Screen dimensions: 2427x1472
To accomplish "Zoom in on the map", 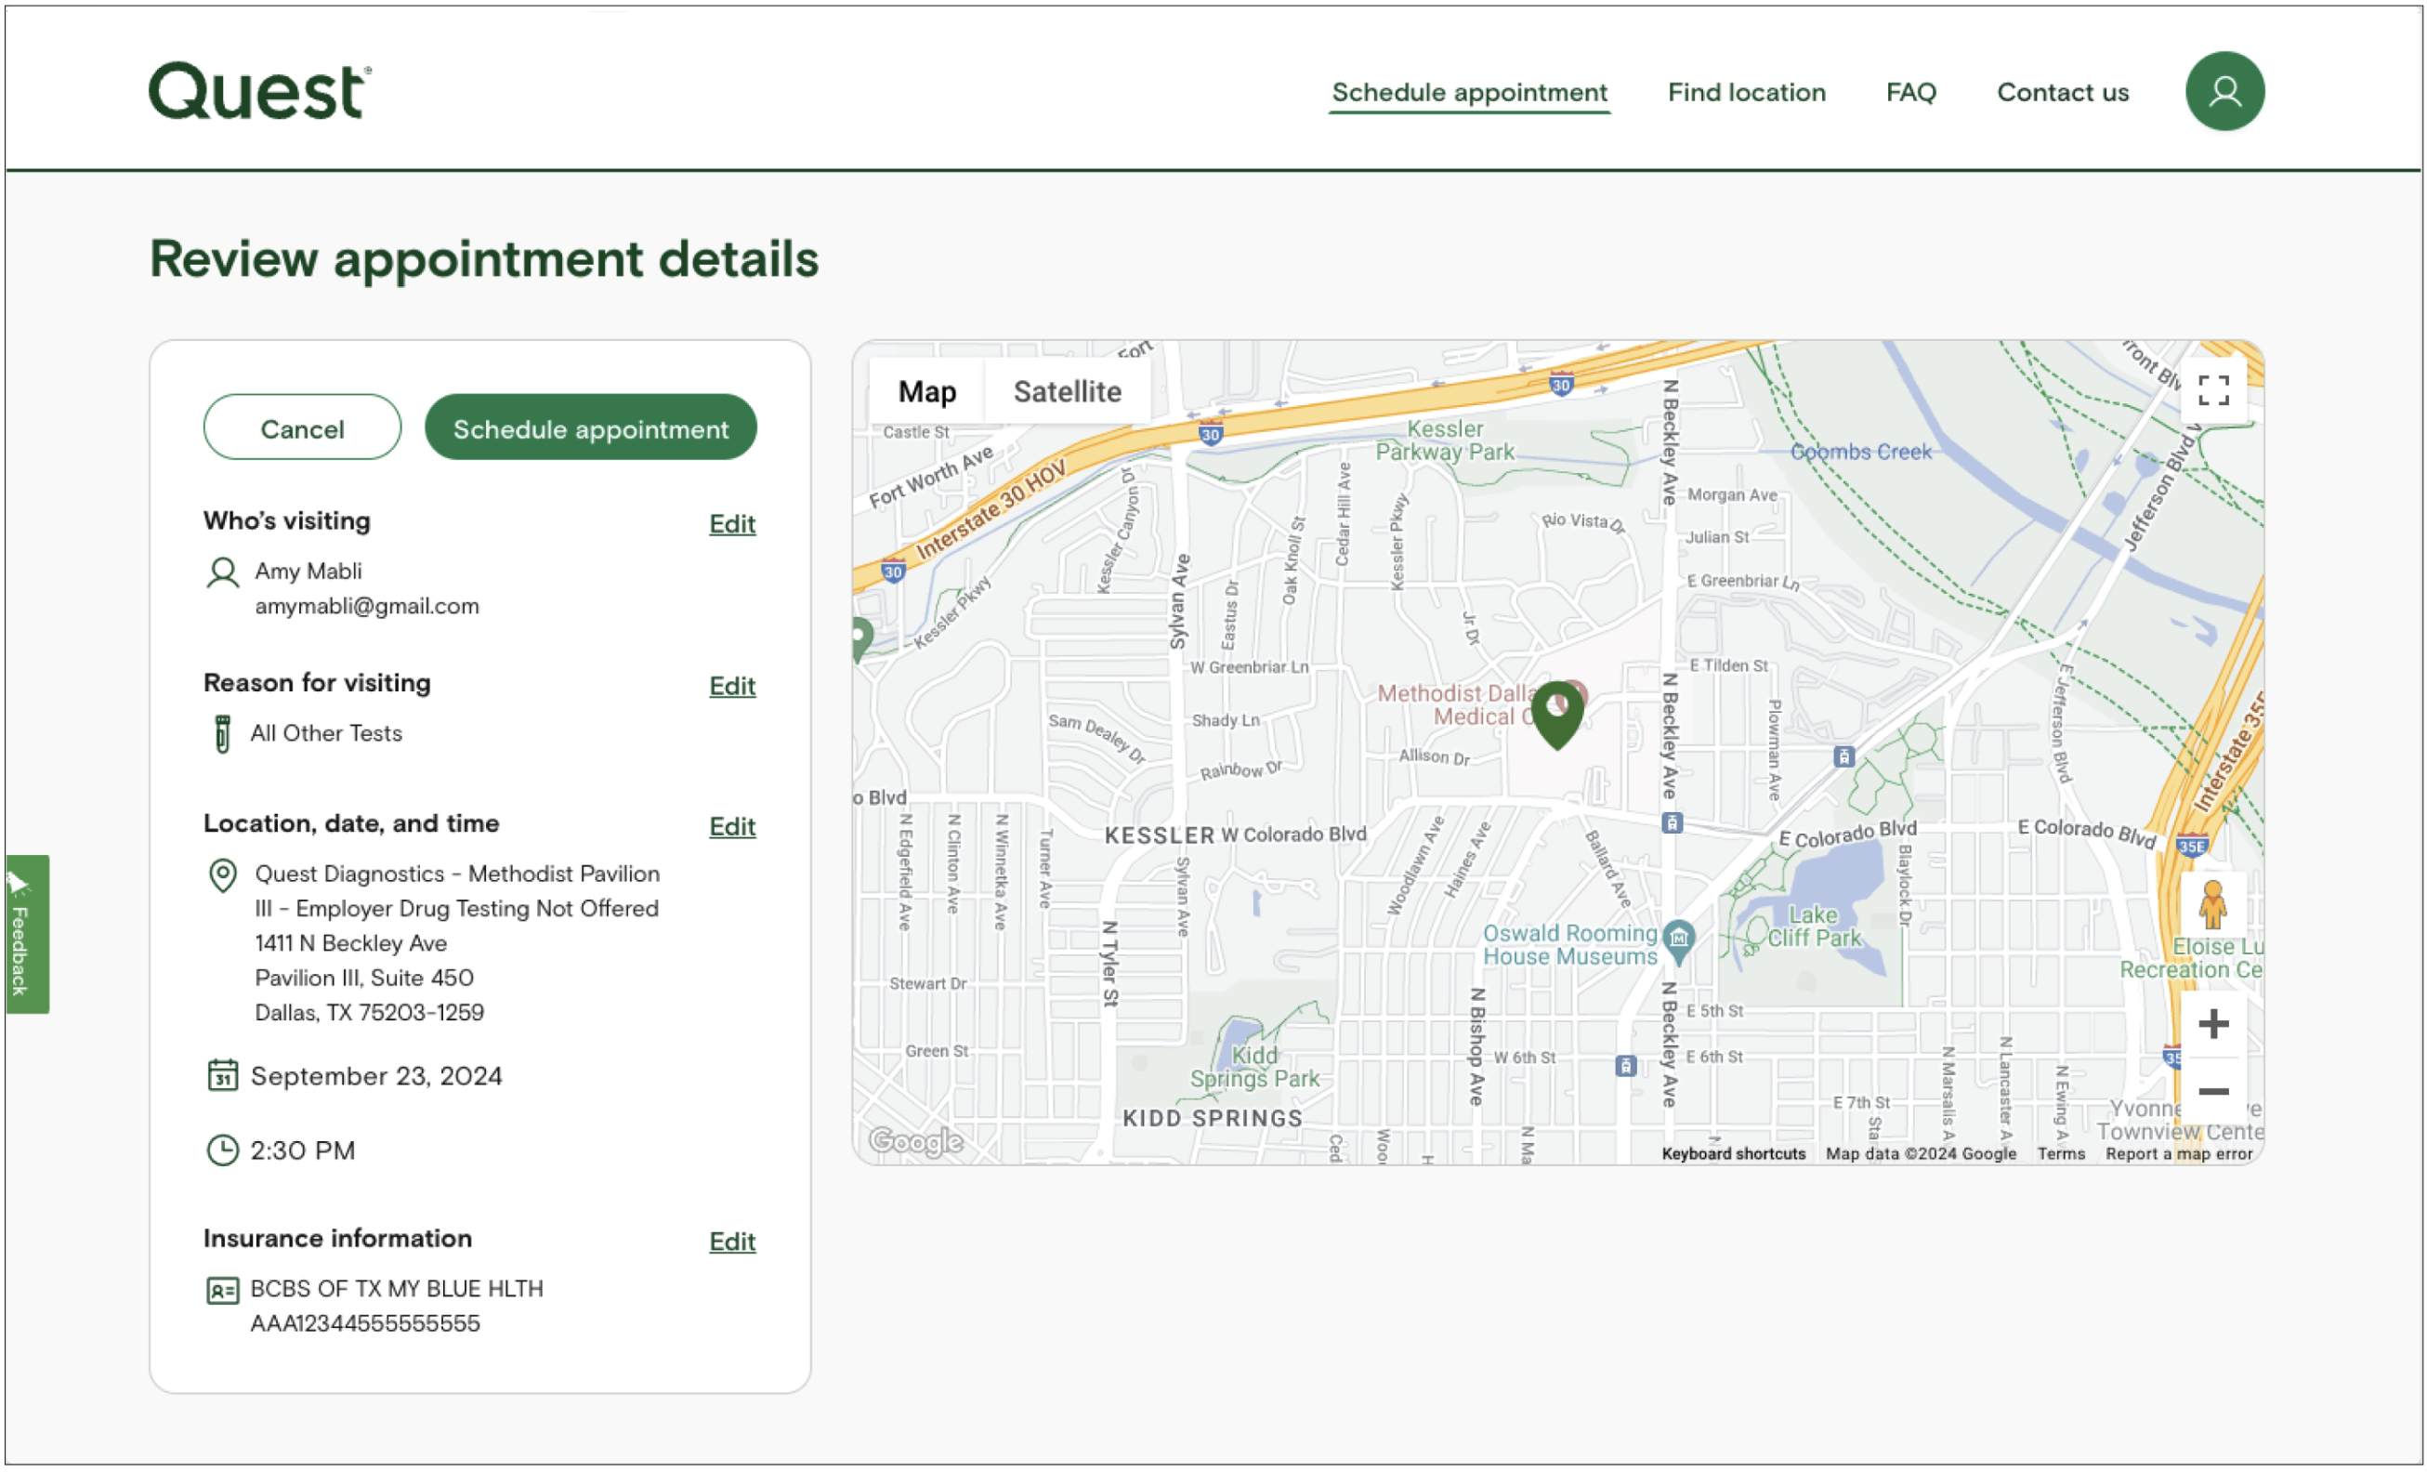I will [2213, 1024].
